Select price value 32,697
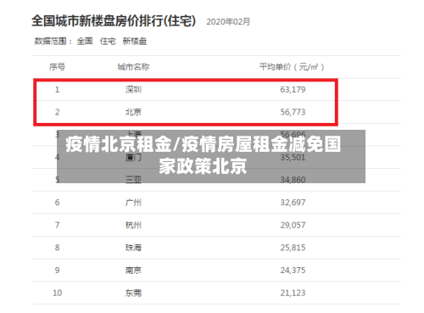Screen dimensions: 424x313 pos(293,203)
